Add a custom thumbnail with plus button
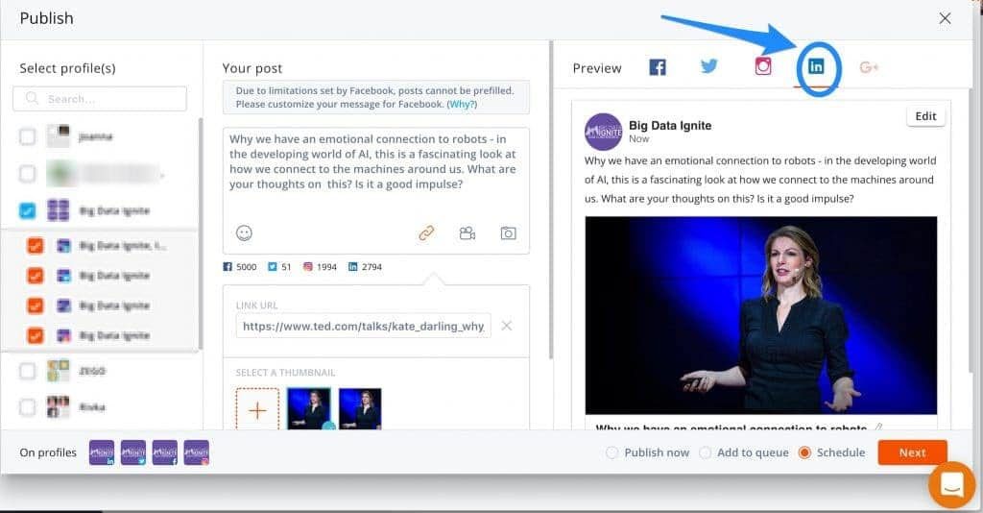This screenshot has height=513, width=983. [257, 410]
